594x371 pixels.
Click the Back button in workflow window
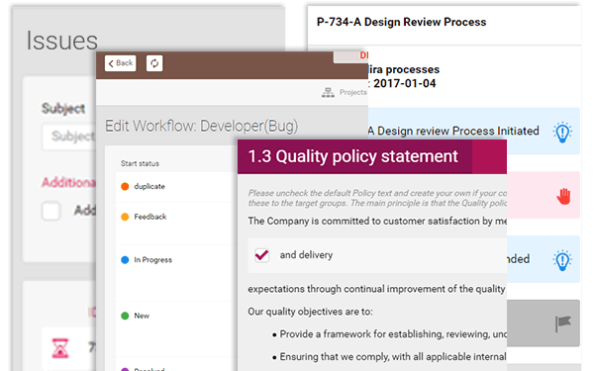pos(120,63)
